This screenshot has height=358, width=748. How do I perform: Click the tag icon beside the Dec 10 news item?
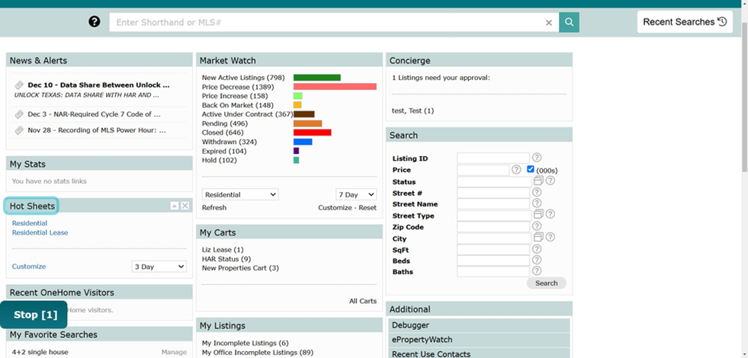click(19, 85)
